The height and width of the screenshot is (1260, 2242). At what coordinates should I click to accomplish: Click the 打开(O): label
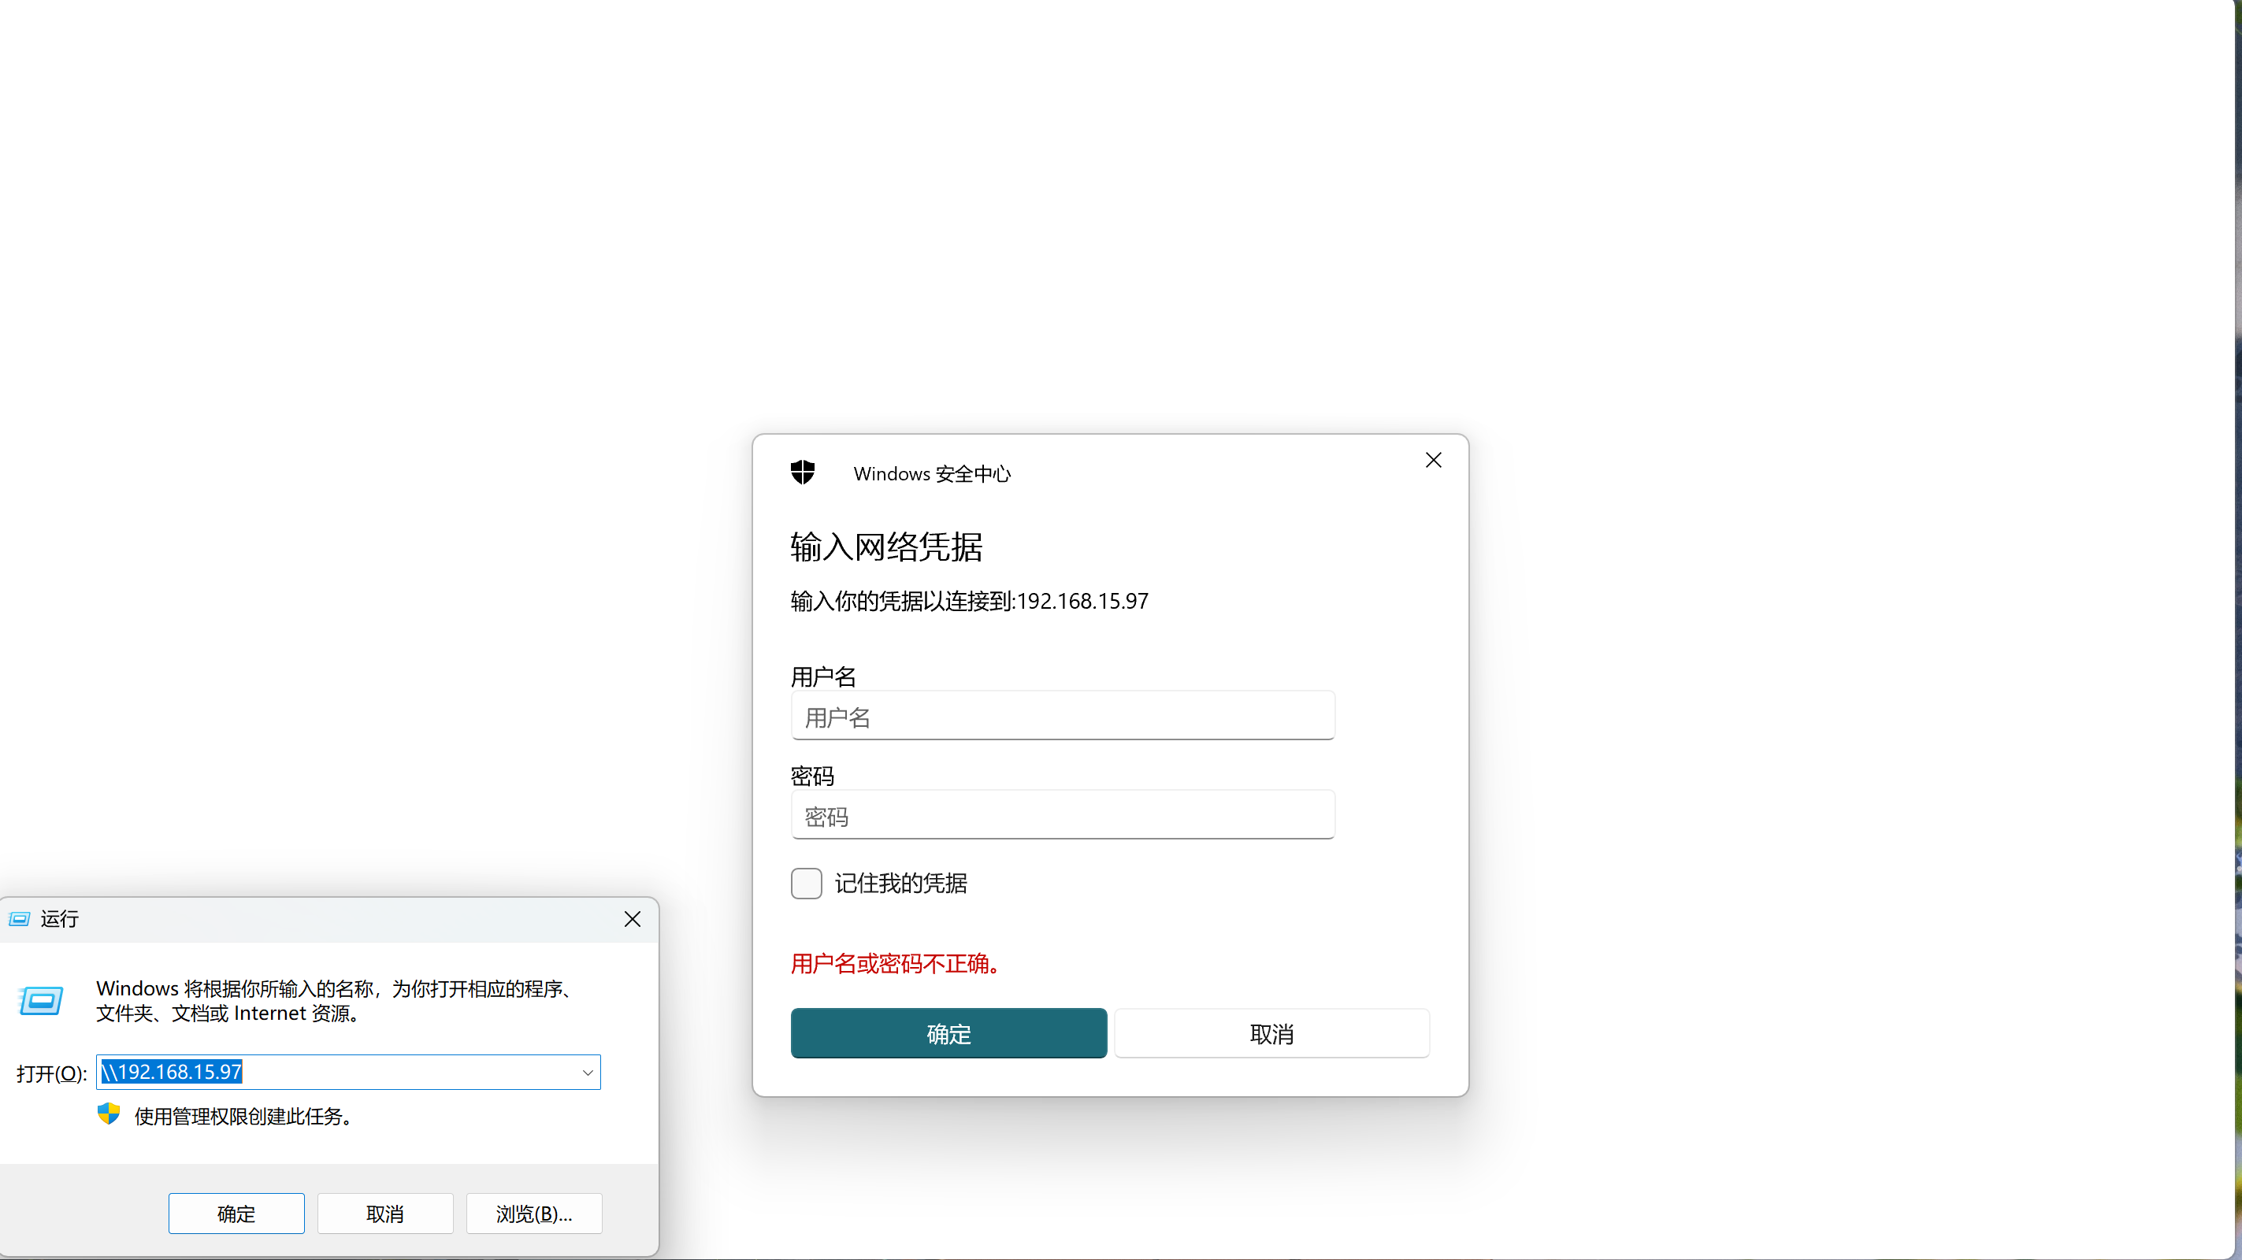(x=51, y=1073)
